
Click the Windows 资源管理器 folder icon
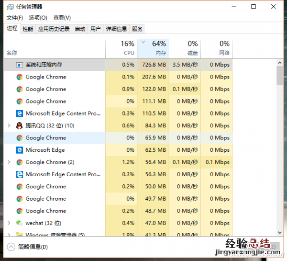point(20,235)
